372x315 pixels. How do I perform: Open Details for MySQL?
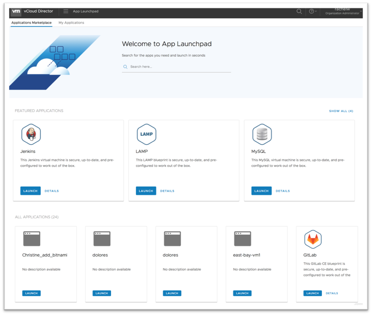point(283,191)
